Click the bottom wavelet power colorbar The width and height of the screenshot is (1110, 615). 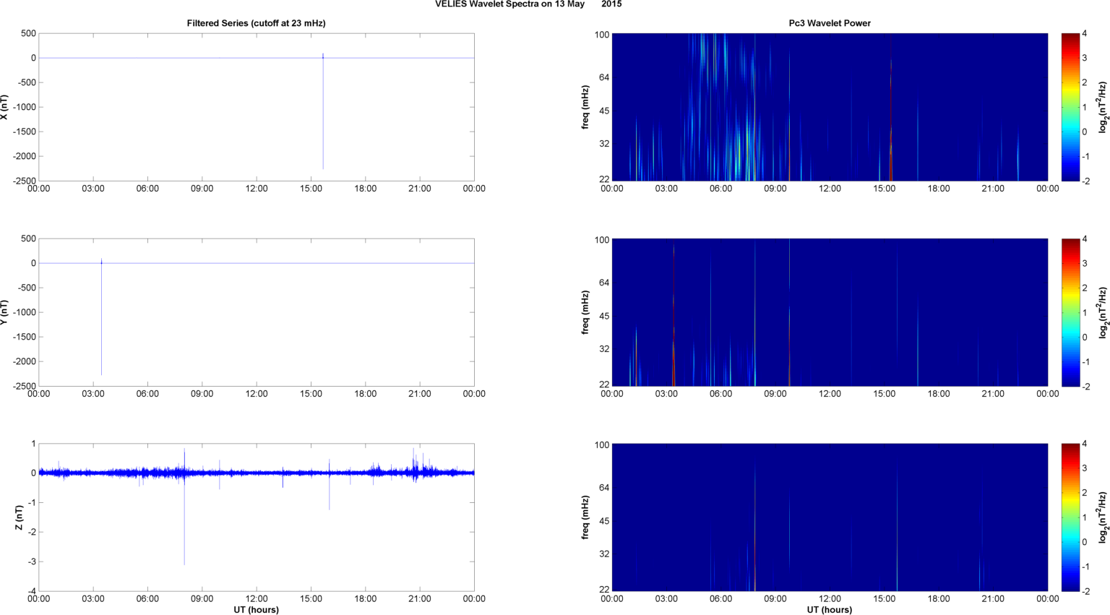pyautogui.click(x=1071, y=517)
